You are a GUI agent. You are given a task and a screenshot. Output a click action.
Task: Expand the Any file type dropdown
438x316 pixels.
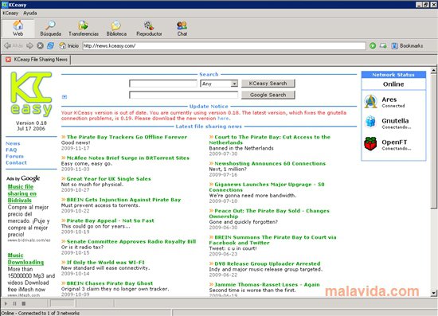234,84
